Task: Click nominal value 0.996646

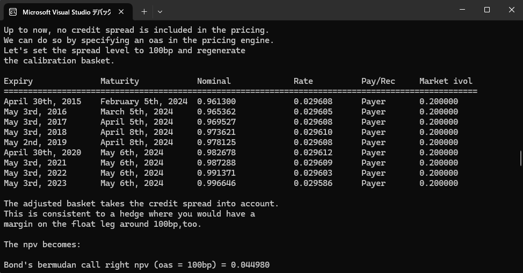Action: pos(216,183)
